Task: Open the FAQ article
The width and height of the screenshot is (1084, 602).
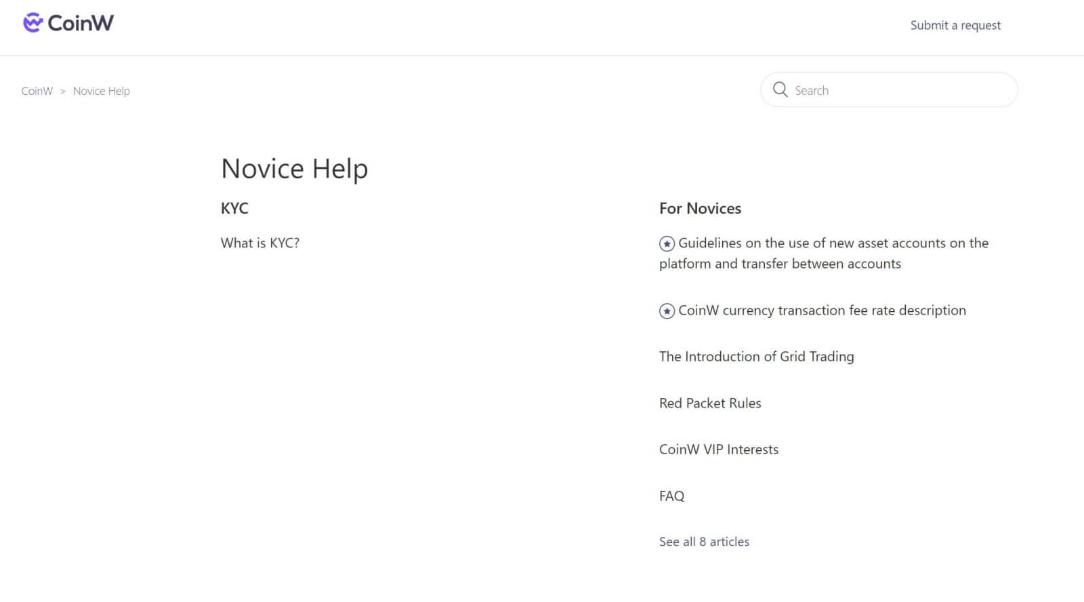Action: click(672, 496)
